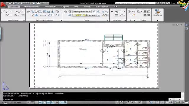
Task: Select the Erase tool
Action: [x=32, y=15]
